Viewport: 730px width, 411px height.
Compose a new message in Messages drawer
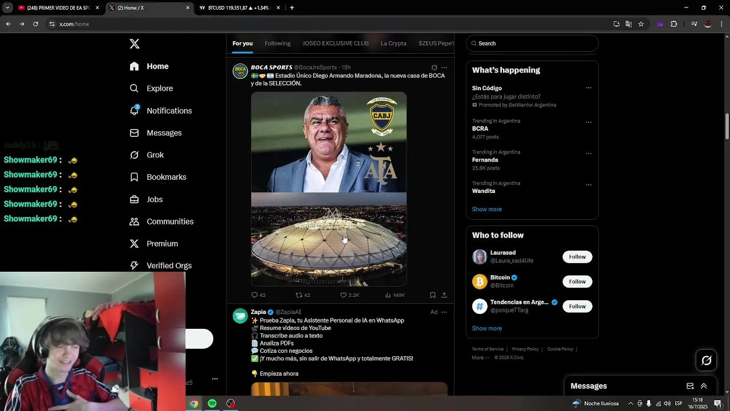(690, 386)
